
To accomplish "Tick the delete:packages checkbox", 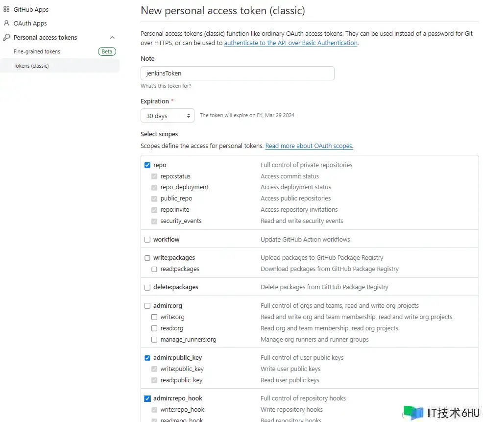I will pyautogui.click(x=147, y=287).
